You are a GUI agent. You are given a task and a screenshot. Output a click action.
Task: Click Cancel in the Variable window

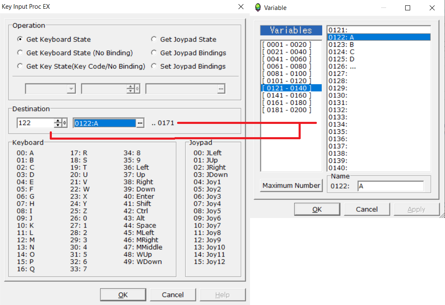(x=367, y=209)
